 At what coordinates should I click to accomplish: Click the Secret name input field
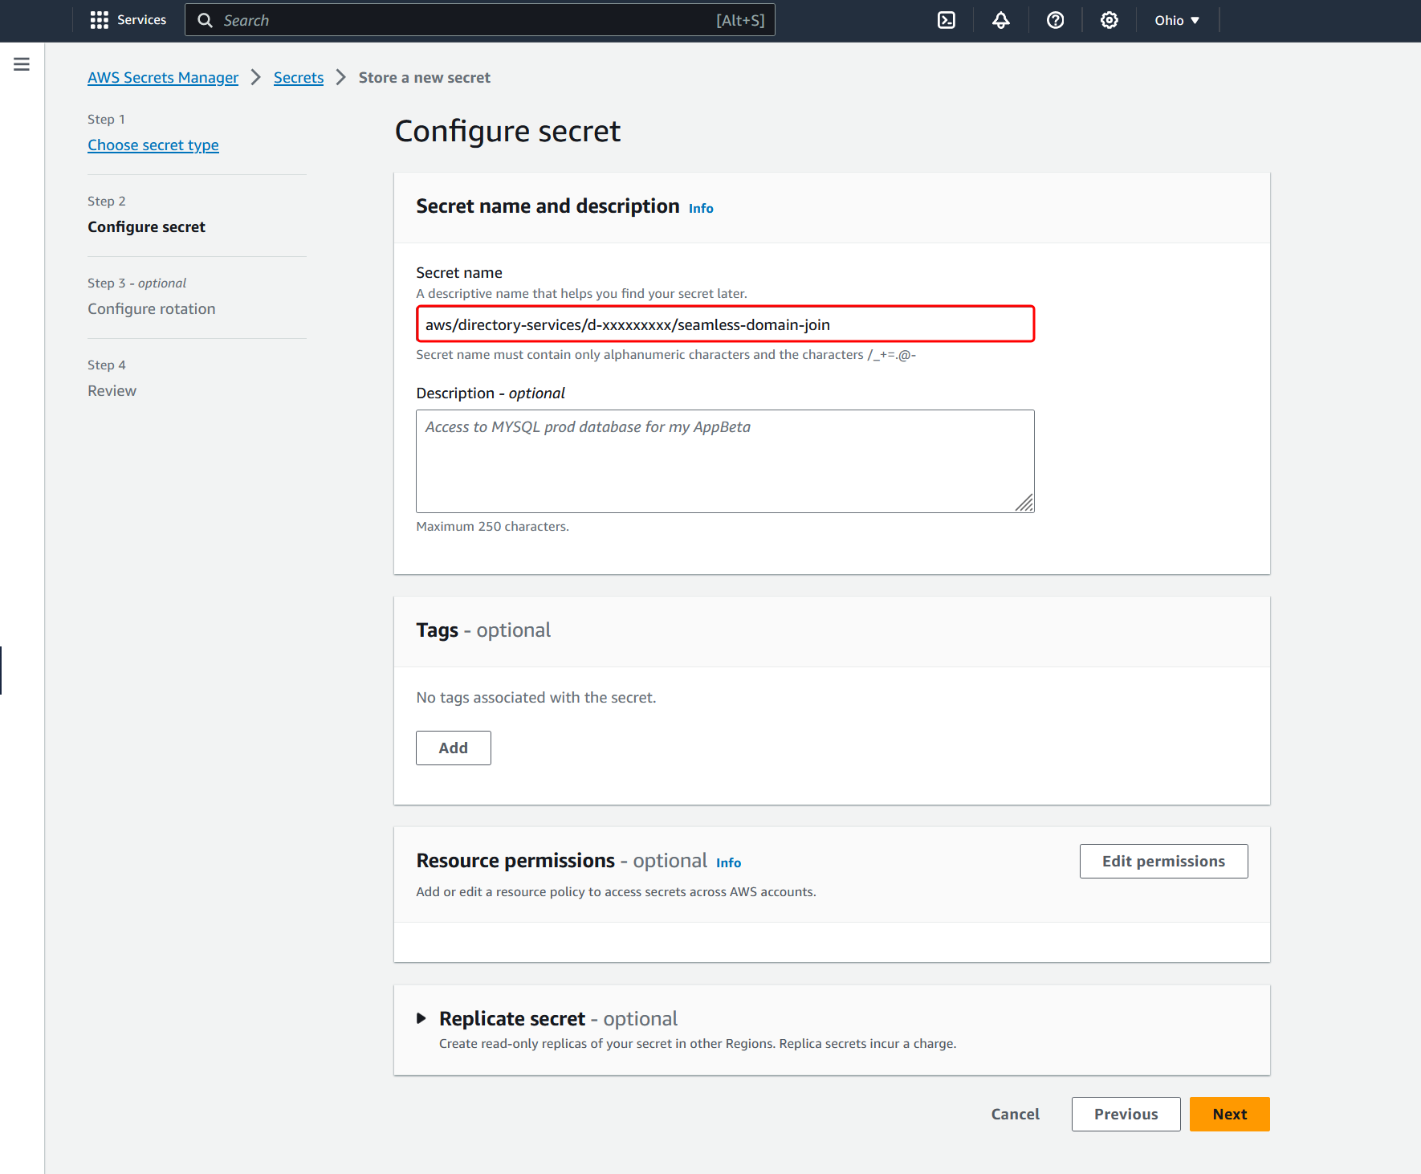[x=724, y=324]
